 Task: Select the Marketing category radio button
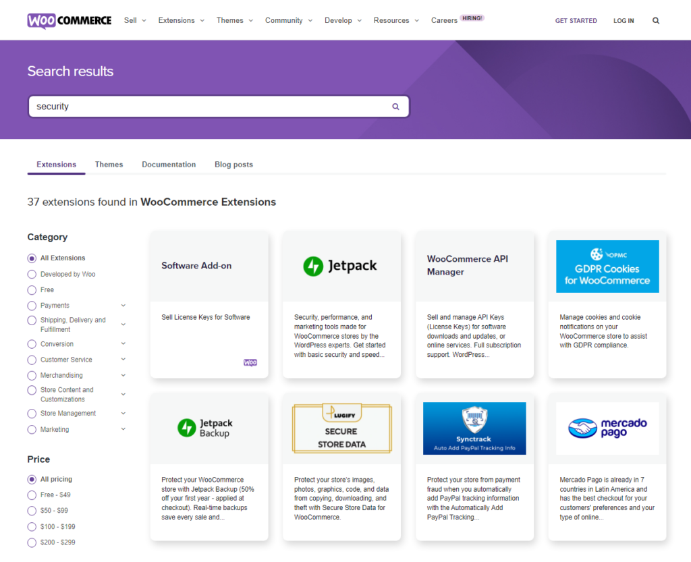click(32, 430)
